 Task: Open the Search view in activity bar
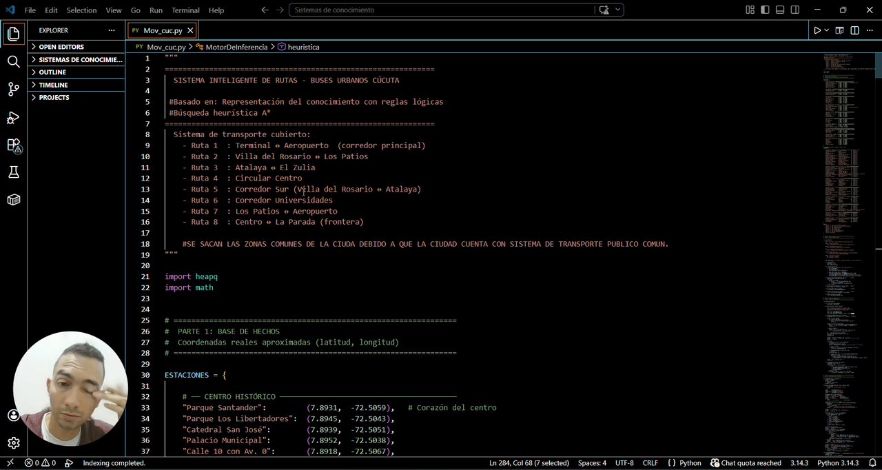click(x=13, y=61)
